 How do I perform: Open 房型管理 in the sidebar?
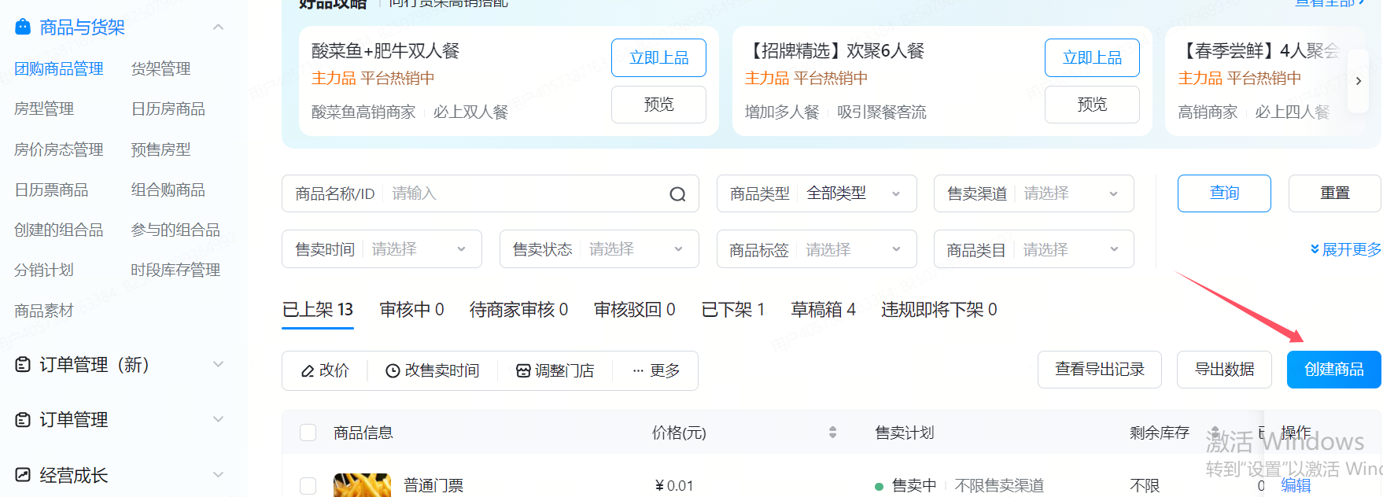(x=44, y=109)
